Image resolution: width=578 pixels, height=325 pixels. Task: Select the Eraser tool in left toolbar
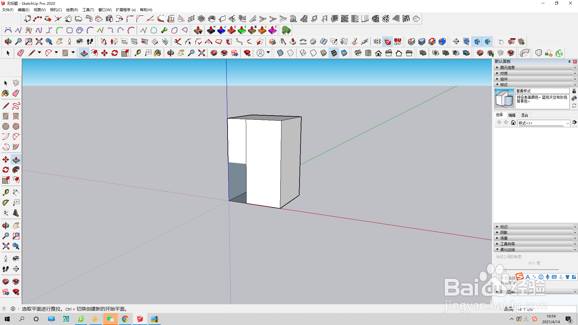(16, 93)
